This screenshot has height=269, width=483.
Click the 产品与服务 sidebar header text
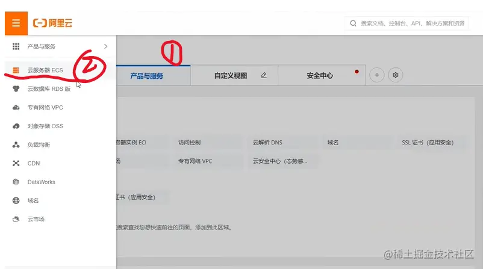[x=42, y=46]
